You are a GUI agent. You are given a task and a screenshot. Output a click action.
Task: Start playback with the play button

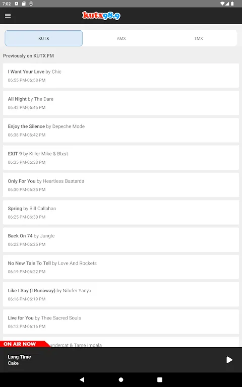pyautogui.click(x=229, y=360)
